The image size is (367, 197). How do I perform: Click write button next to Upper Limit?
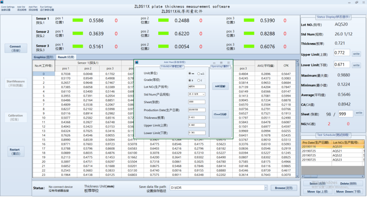click(356, 54)
